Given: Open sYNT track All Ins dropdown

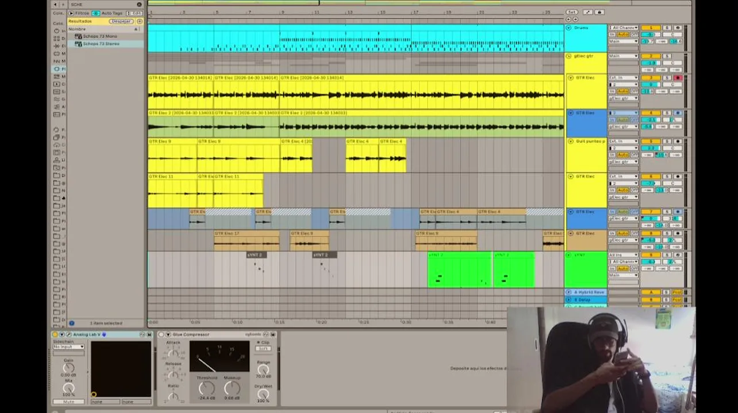Looking at the screenshot, I should pyautogui.click(x=623, y=255).
